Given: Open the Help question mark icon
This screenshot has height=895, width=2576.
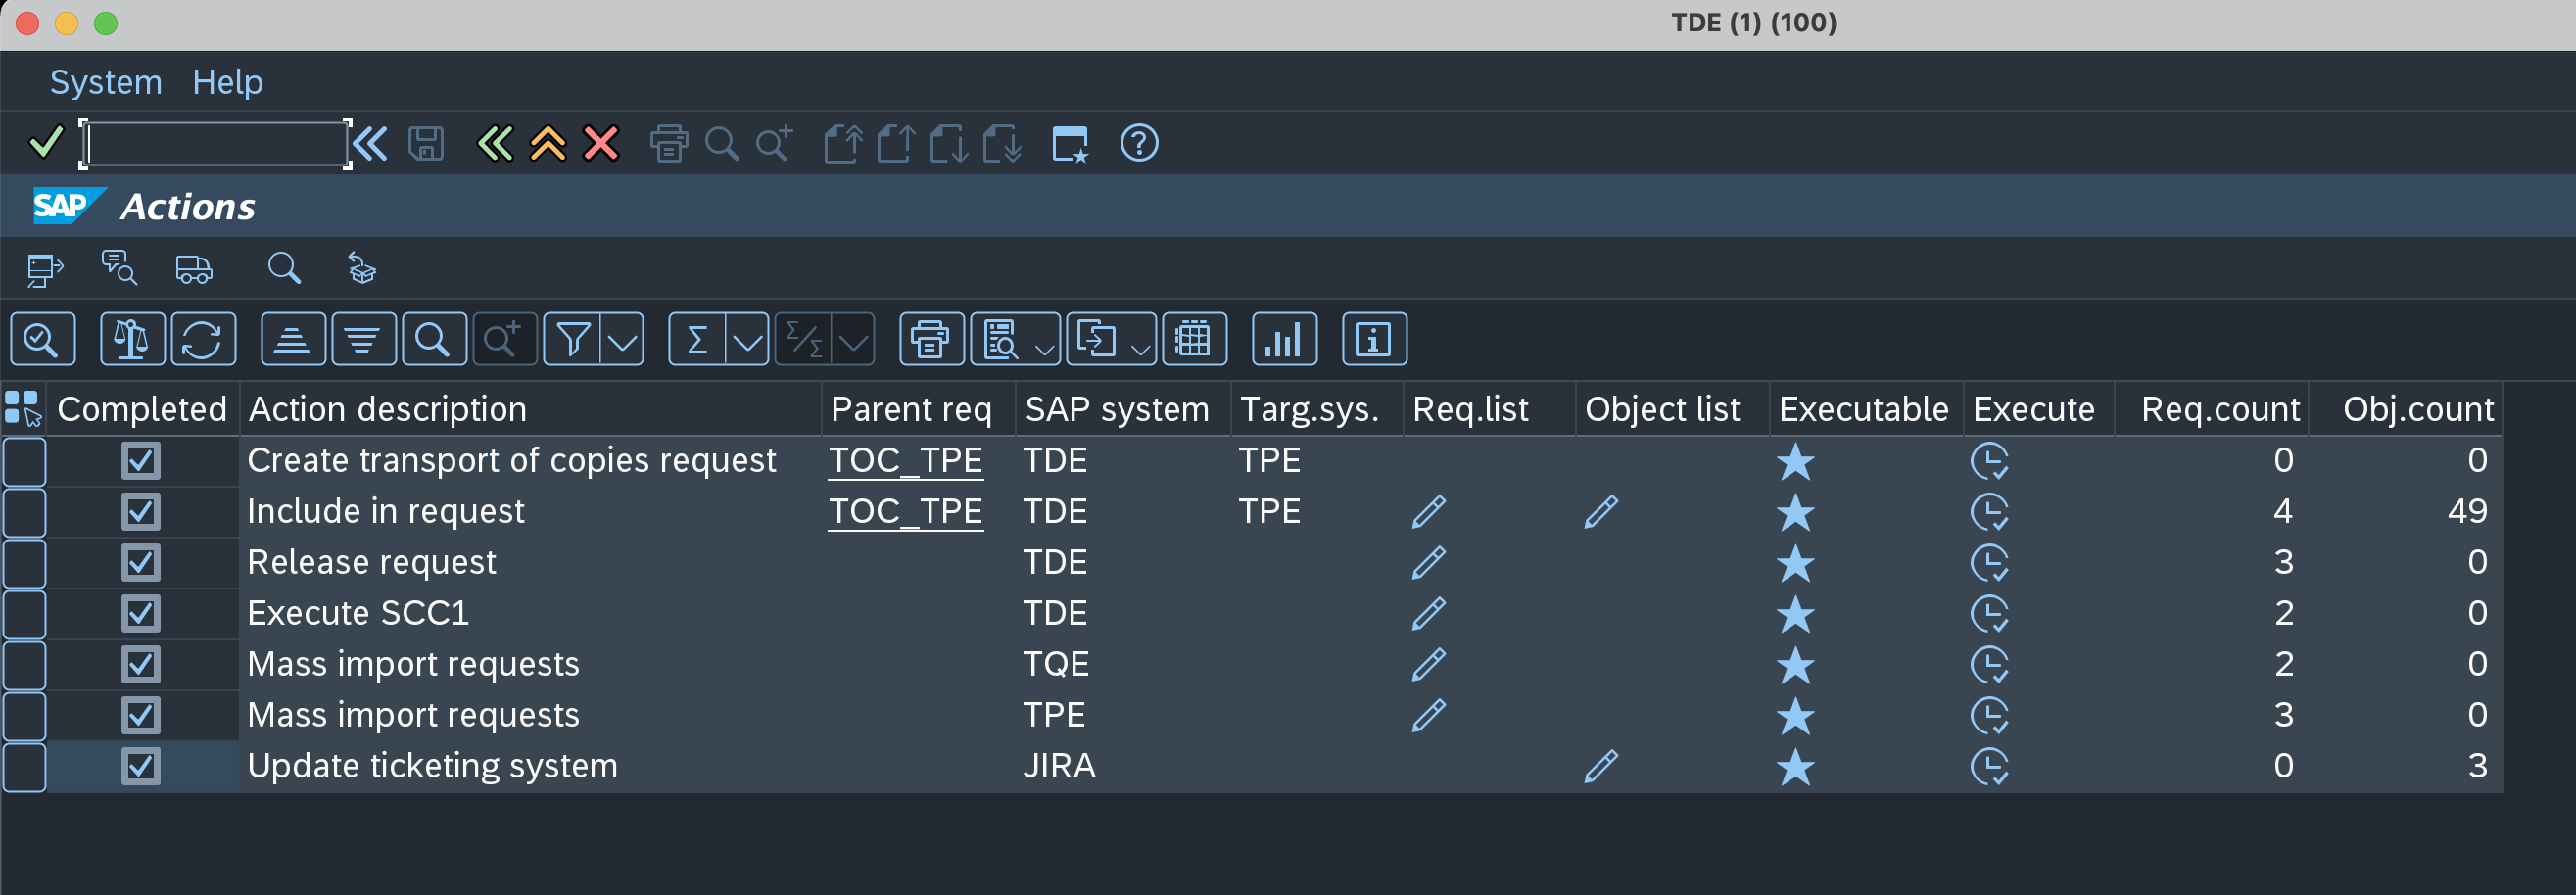Looking at the screenshot, I should pos(1139,143).
